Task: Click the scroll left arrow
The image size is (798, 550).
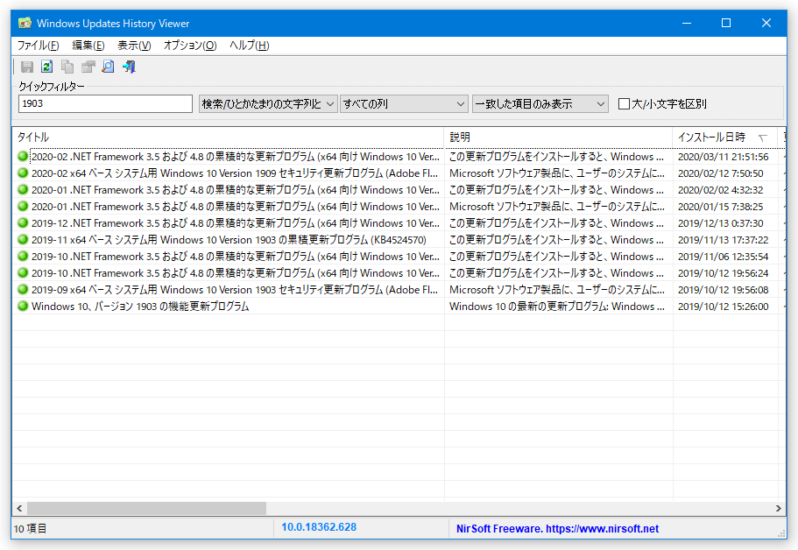Action: (19, 508)
